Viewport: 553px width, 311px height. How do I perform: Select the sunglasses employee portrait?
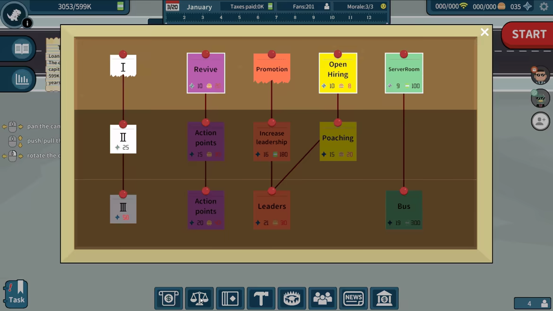coord(540,75)
